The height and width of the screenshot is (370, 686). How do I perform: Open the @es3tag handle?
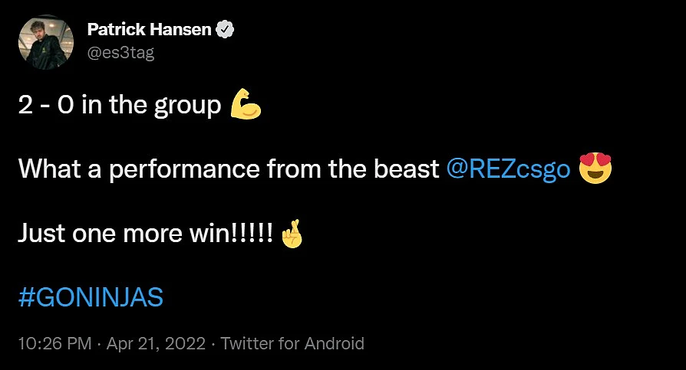click(120, 53)
